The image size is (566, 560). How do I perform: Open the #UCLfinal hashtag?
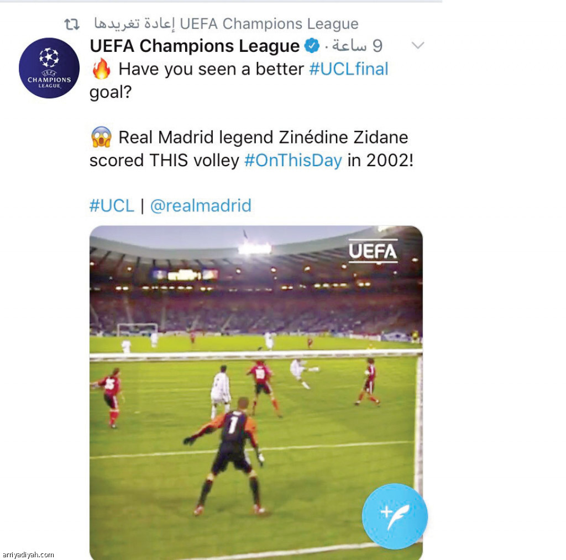pos(349,69)
